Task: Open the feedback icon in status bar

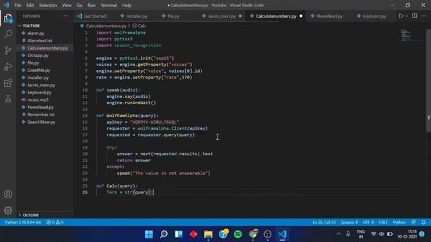Action: tap(413, 223)
